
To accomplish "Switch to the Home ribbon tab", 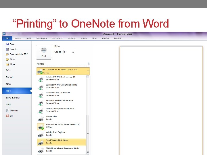I will (18, 38).
